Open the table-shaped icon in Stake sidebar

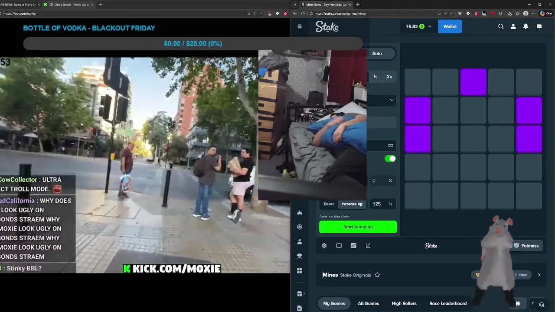[299, 256]
